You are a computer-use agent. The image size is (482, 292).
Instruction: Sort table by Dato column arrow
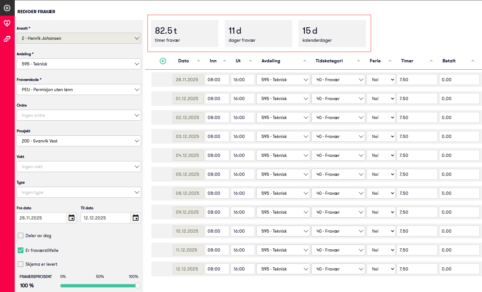coord(199,61)
